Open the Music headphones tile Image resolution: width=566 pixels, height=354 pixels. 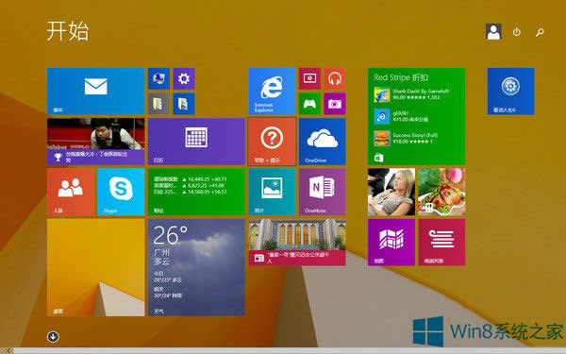335,78
